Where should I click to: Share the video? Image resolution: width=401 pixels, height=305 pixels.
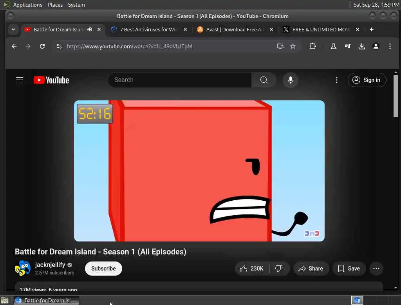point(311,269)
